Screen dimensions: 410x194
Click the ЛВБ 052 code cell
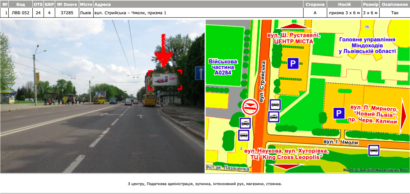tap(20, 13)
